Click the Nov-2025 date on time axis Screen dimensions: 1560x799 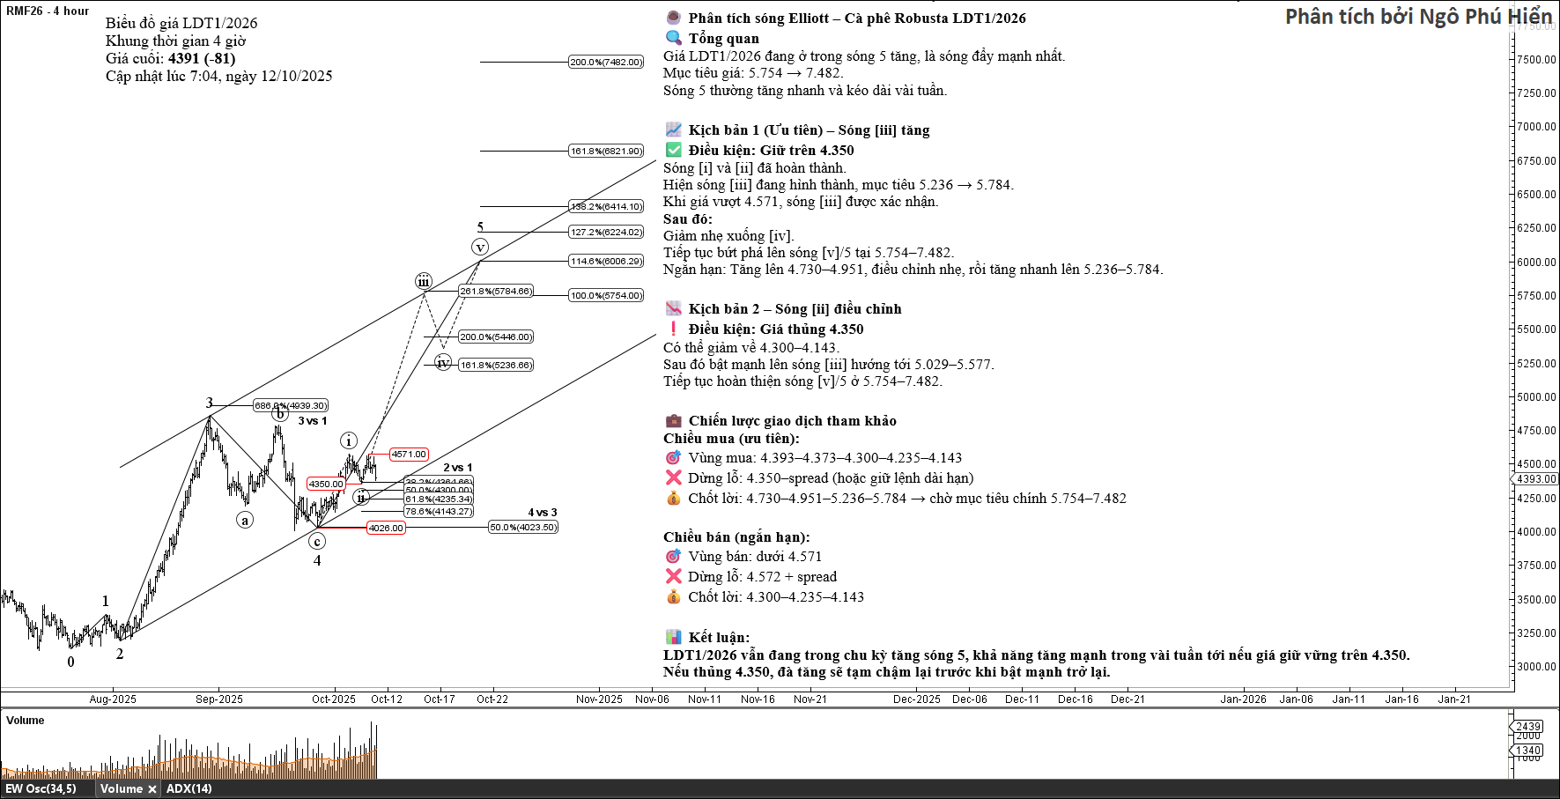click(599, 699)
